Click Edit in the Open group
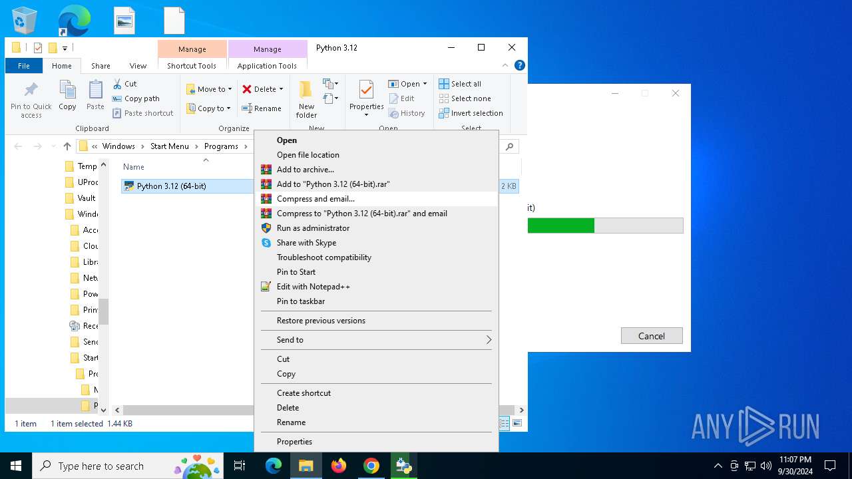The height and width of the screenshot is (479, 852). click(x=401, y=98)
